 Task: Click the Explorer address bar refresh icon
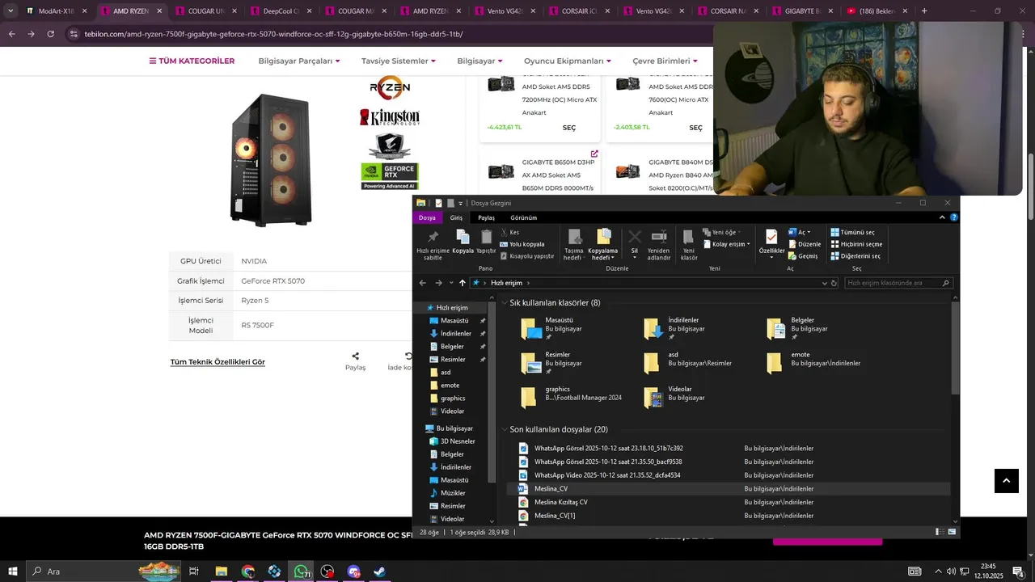click(834, 283)
